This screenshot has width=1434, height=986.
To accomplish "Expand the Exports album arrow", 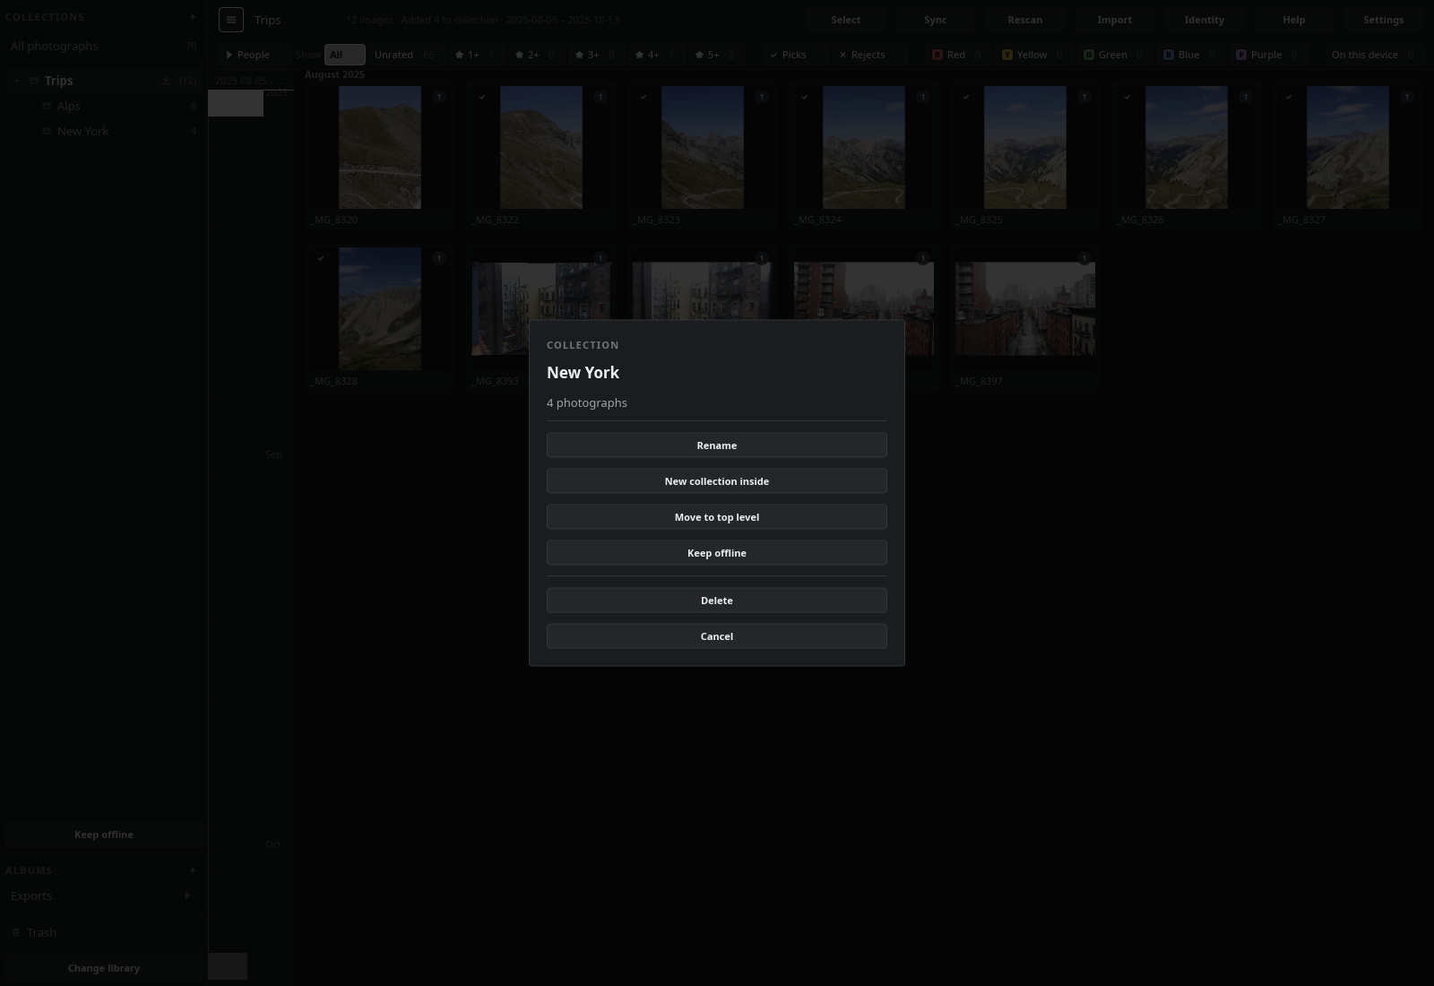I will point(187,895).
